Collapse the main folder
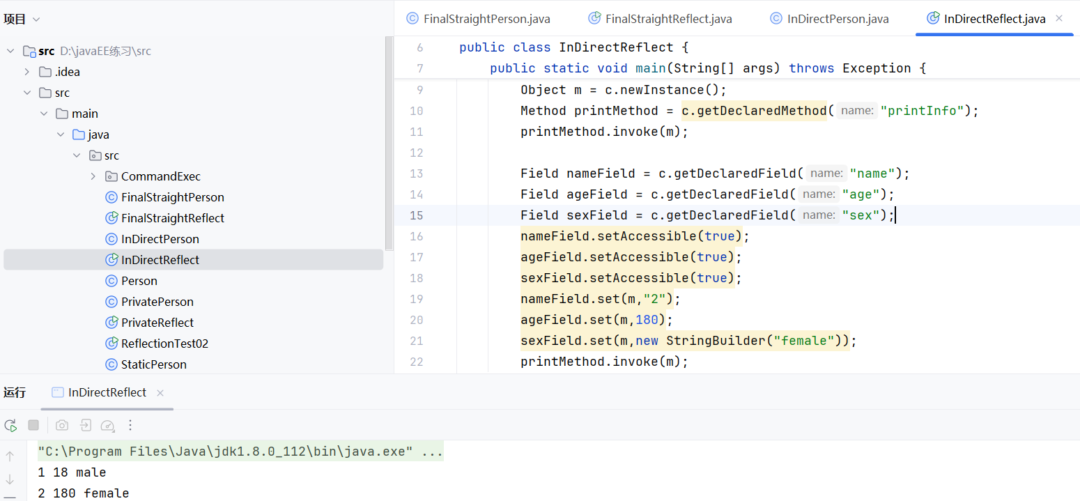Viewport: 1080px width, 501px height. click(44, 114)
